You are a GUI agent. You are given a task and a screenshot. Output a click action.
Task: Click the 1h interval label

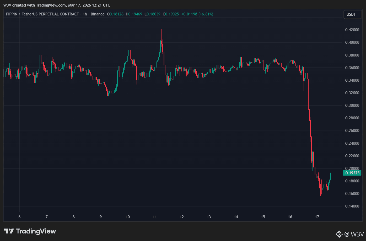click(85, 14)
